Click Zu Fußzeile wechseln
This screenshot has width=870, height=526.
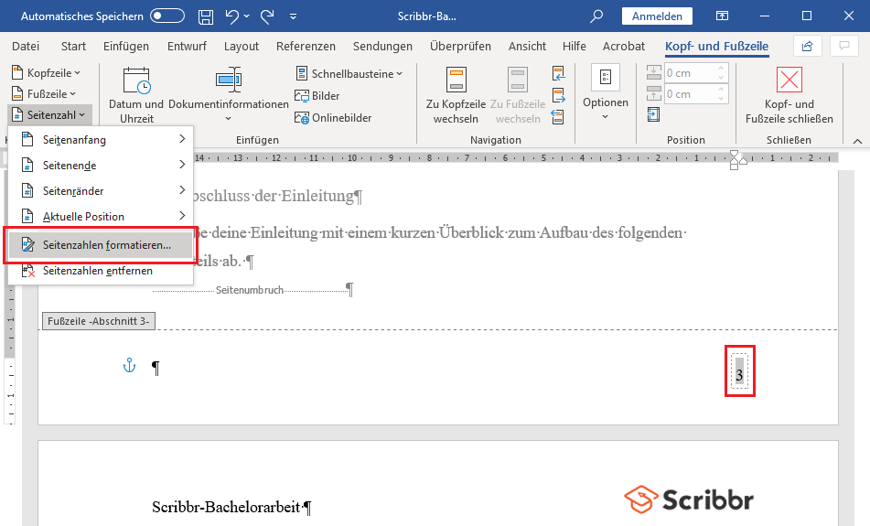[518, 95]
